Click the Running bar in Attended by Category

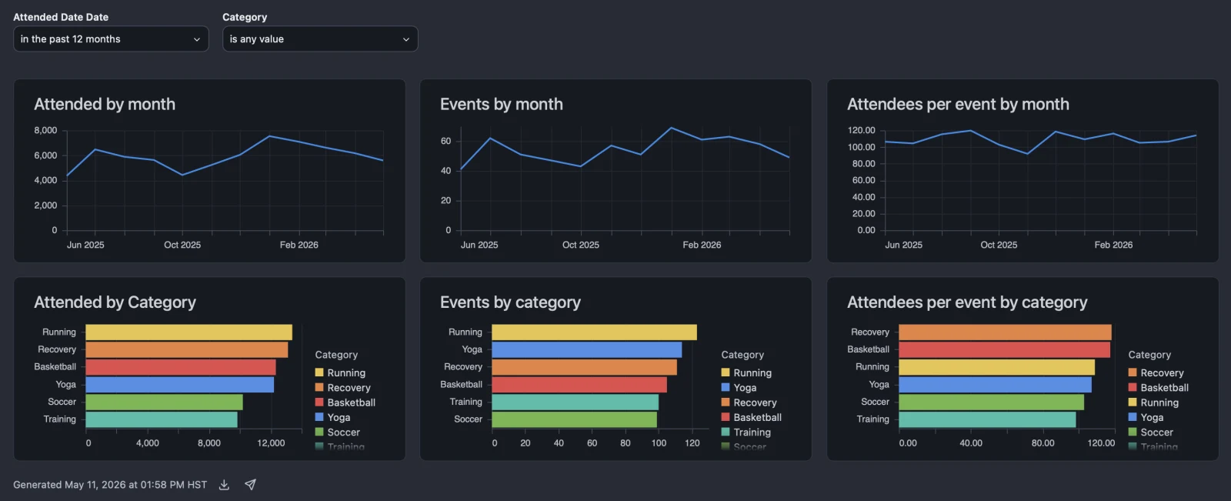188,332
